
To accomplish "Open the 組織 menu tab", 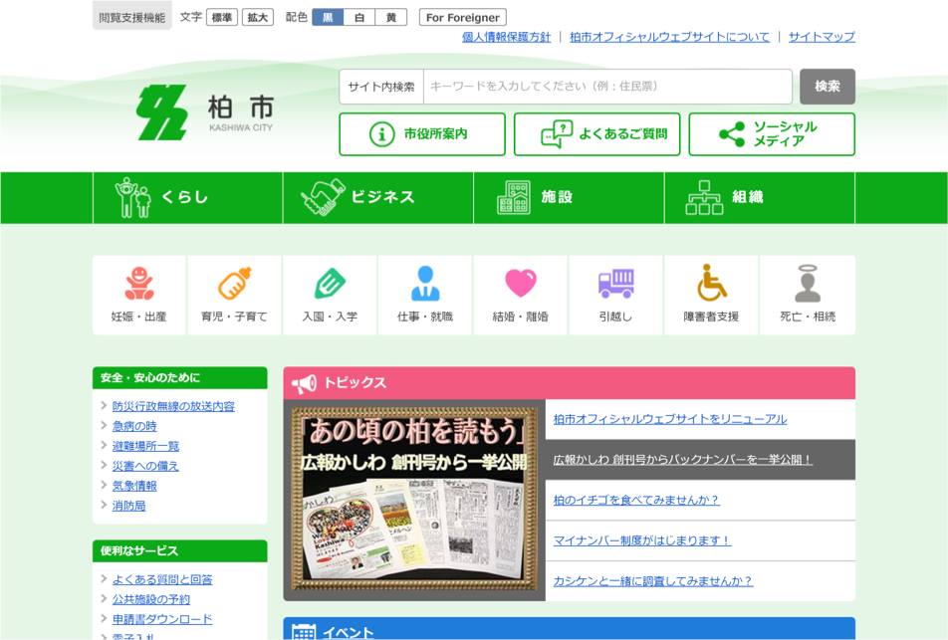I will coord(760,198).
